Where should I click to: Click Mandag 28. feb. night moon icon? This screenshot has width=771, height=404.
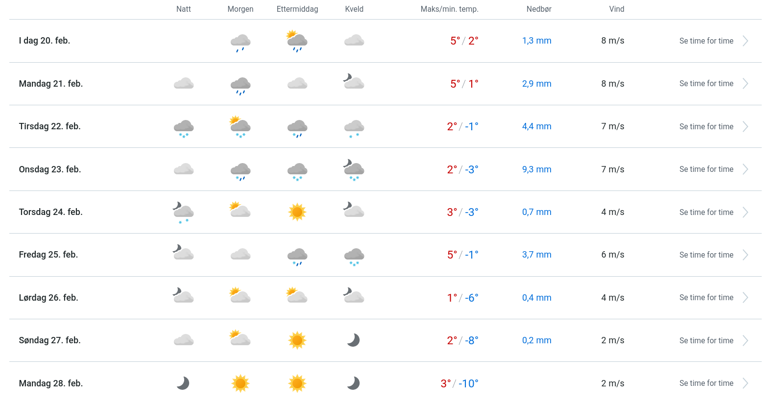coord(183,383)
